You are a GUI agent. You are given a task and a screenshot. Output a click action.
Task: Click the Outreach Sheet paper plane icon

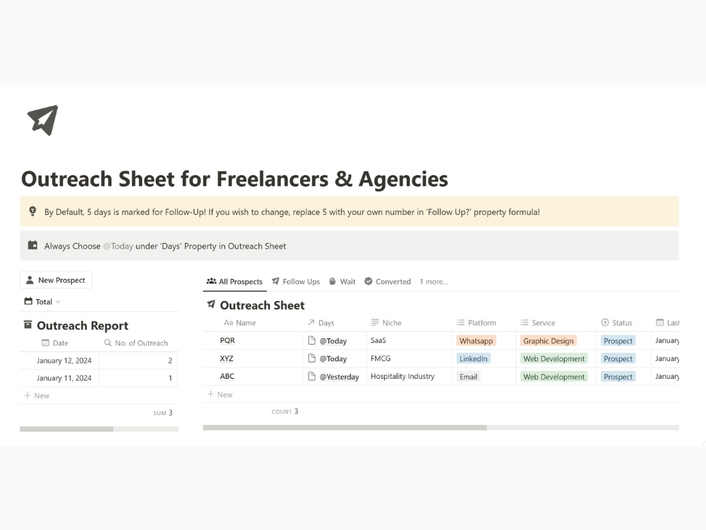pyautogui.click(x=210, y=304)
